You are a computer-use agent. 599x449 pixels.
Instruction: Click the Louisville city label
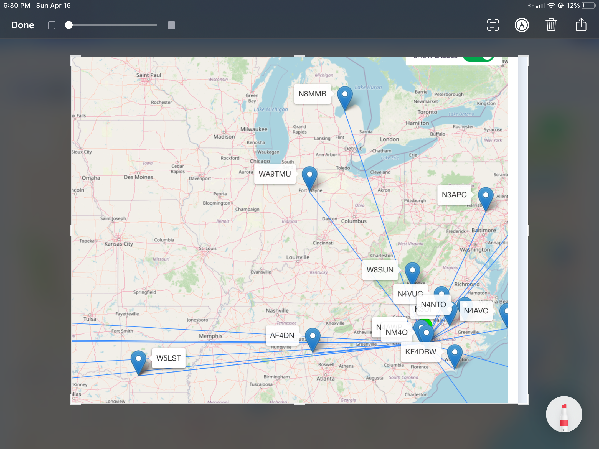298,257
